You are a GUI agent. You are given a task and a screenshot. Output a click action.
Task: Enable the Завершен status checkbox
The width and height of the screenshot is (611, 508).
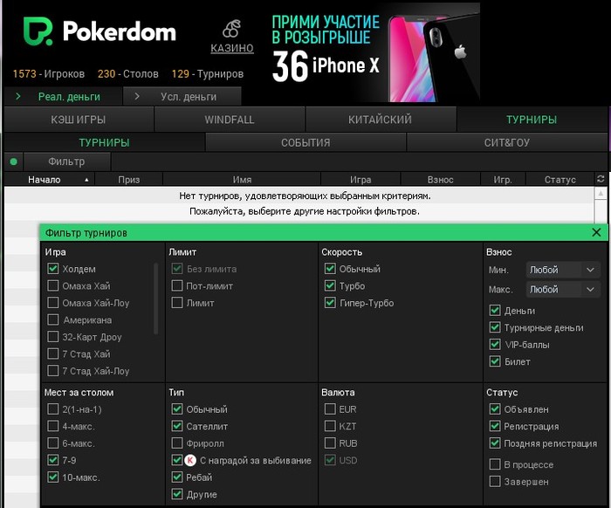pyautogui.click(x=495, y=482)
